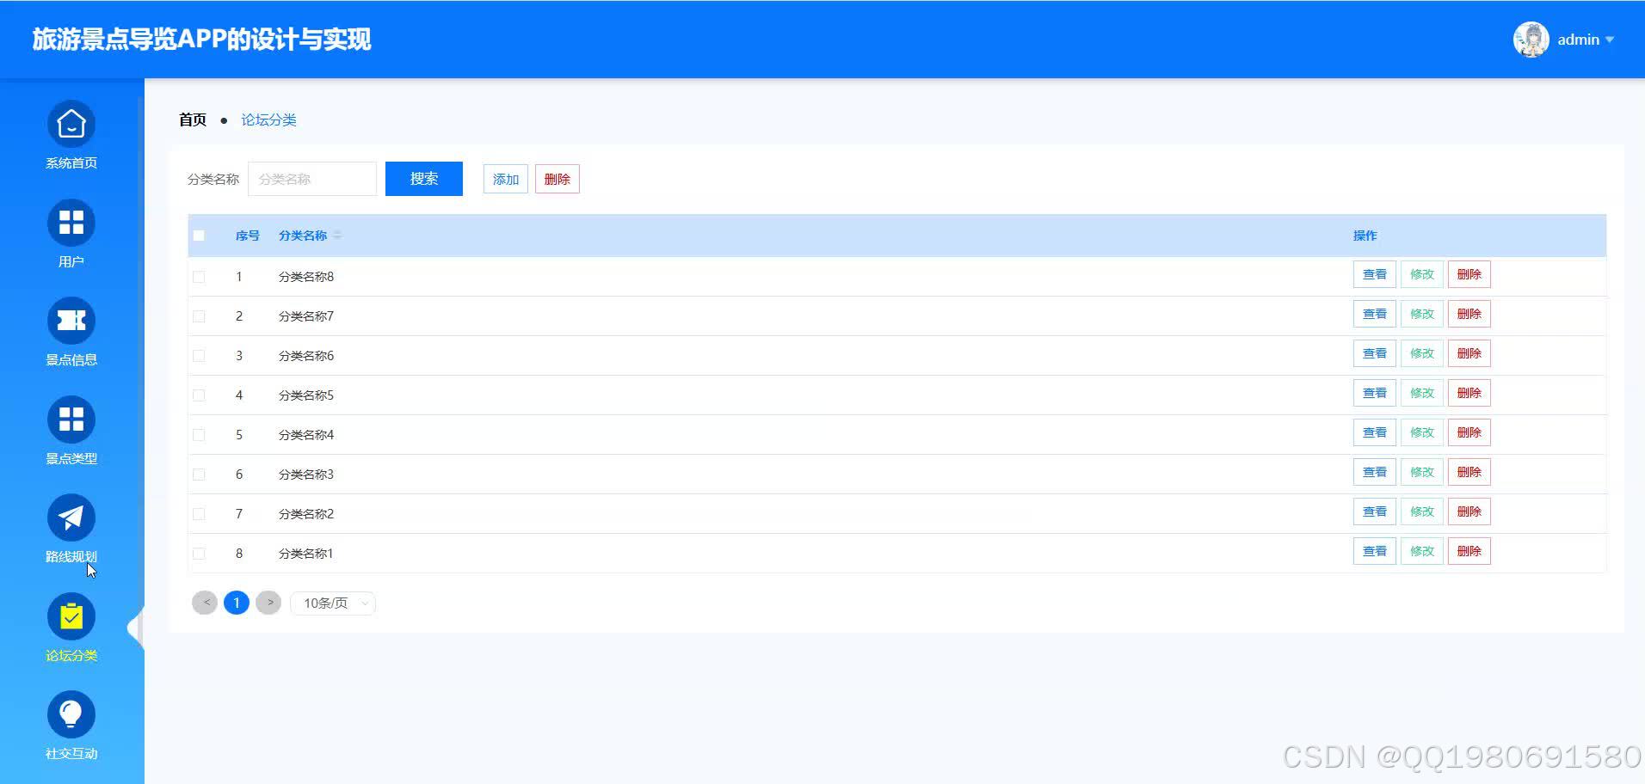Click 查看 for 分类名称5
The image size is (1645, 784).
(x=1375, y=393)
